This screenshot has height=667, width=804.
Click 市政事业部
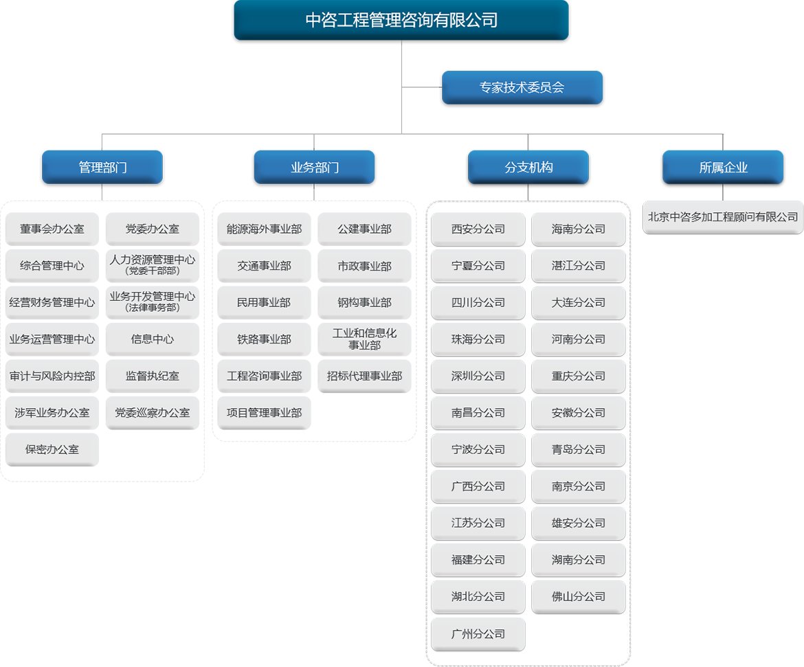pyautogui.click(x=365, y=266)
